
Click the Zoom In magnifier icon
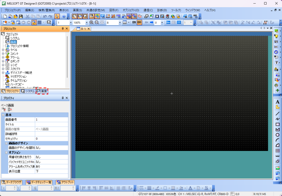point(91,23)
